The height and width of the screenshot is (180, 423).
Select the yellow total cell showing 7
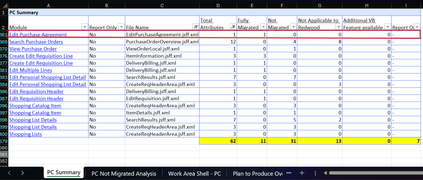coord(406,141)
